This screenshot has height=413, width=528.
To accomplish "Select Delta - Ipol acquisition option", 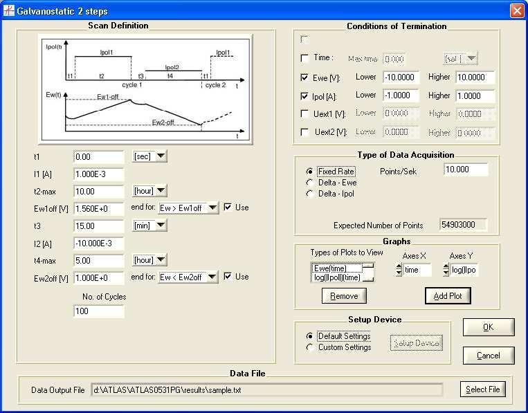I will coord(309,194).
